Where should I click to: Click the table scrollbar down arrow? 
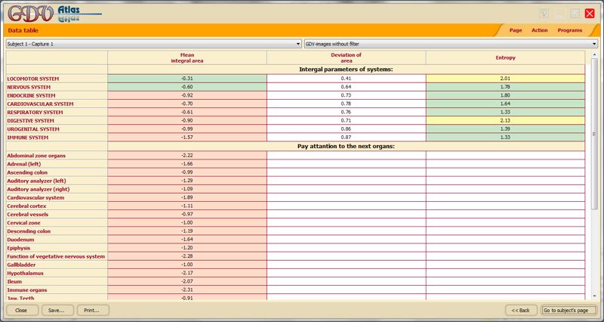(x=595, y=296)
